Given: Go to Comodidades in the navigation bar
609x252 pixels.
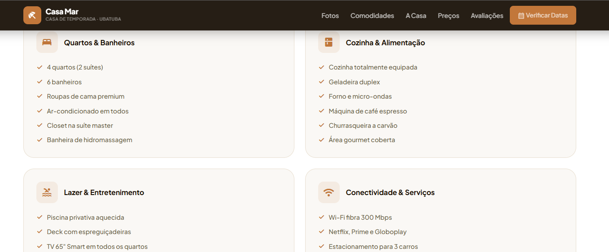Looking at the screenshot, I should (372, 16).
